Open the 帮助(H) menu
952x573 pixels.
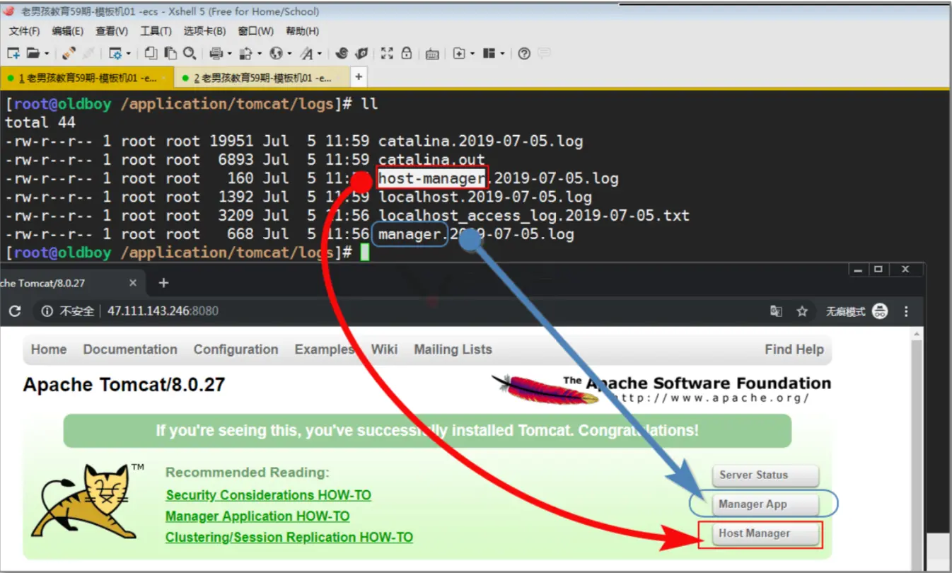[302, 31]
